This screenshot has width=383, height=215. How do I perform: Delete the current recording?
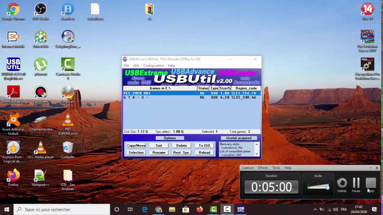342,185
